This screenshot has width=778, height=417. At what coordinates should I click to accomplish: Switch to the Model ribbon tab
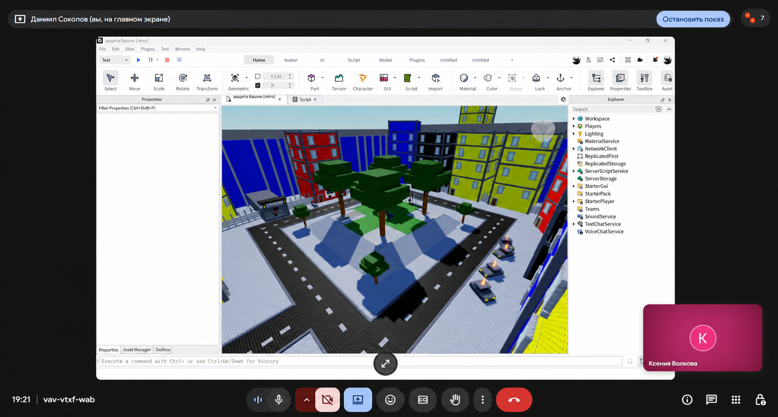point(385,60)
